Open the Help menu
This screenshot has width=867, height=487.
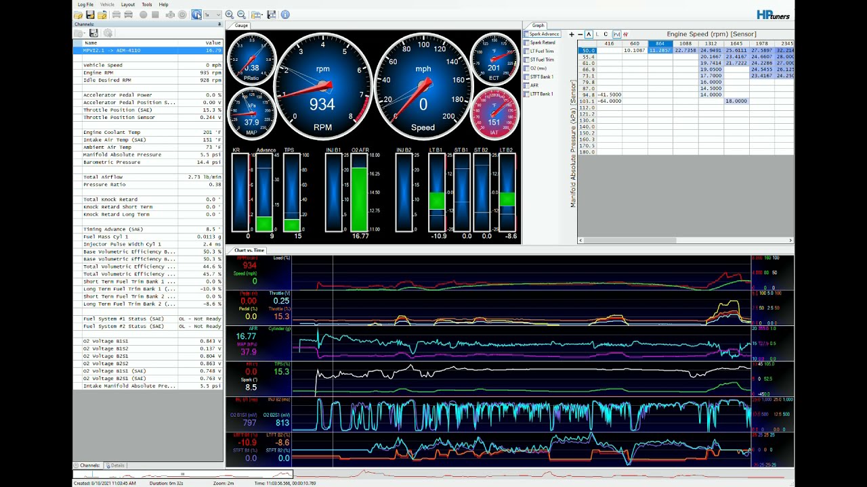coord(163,5)
